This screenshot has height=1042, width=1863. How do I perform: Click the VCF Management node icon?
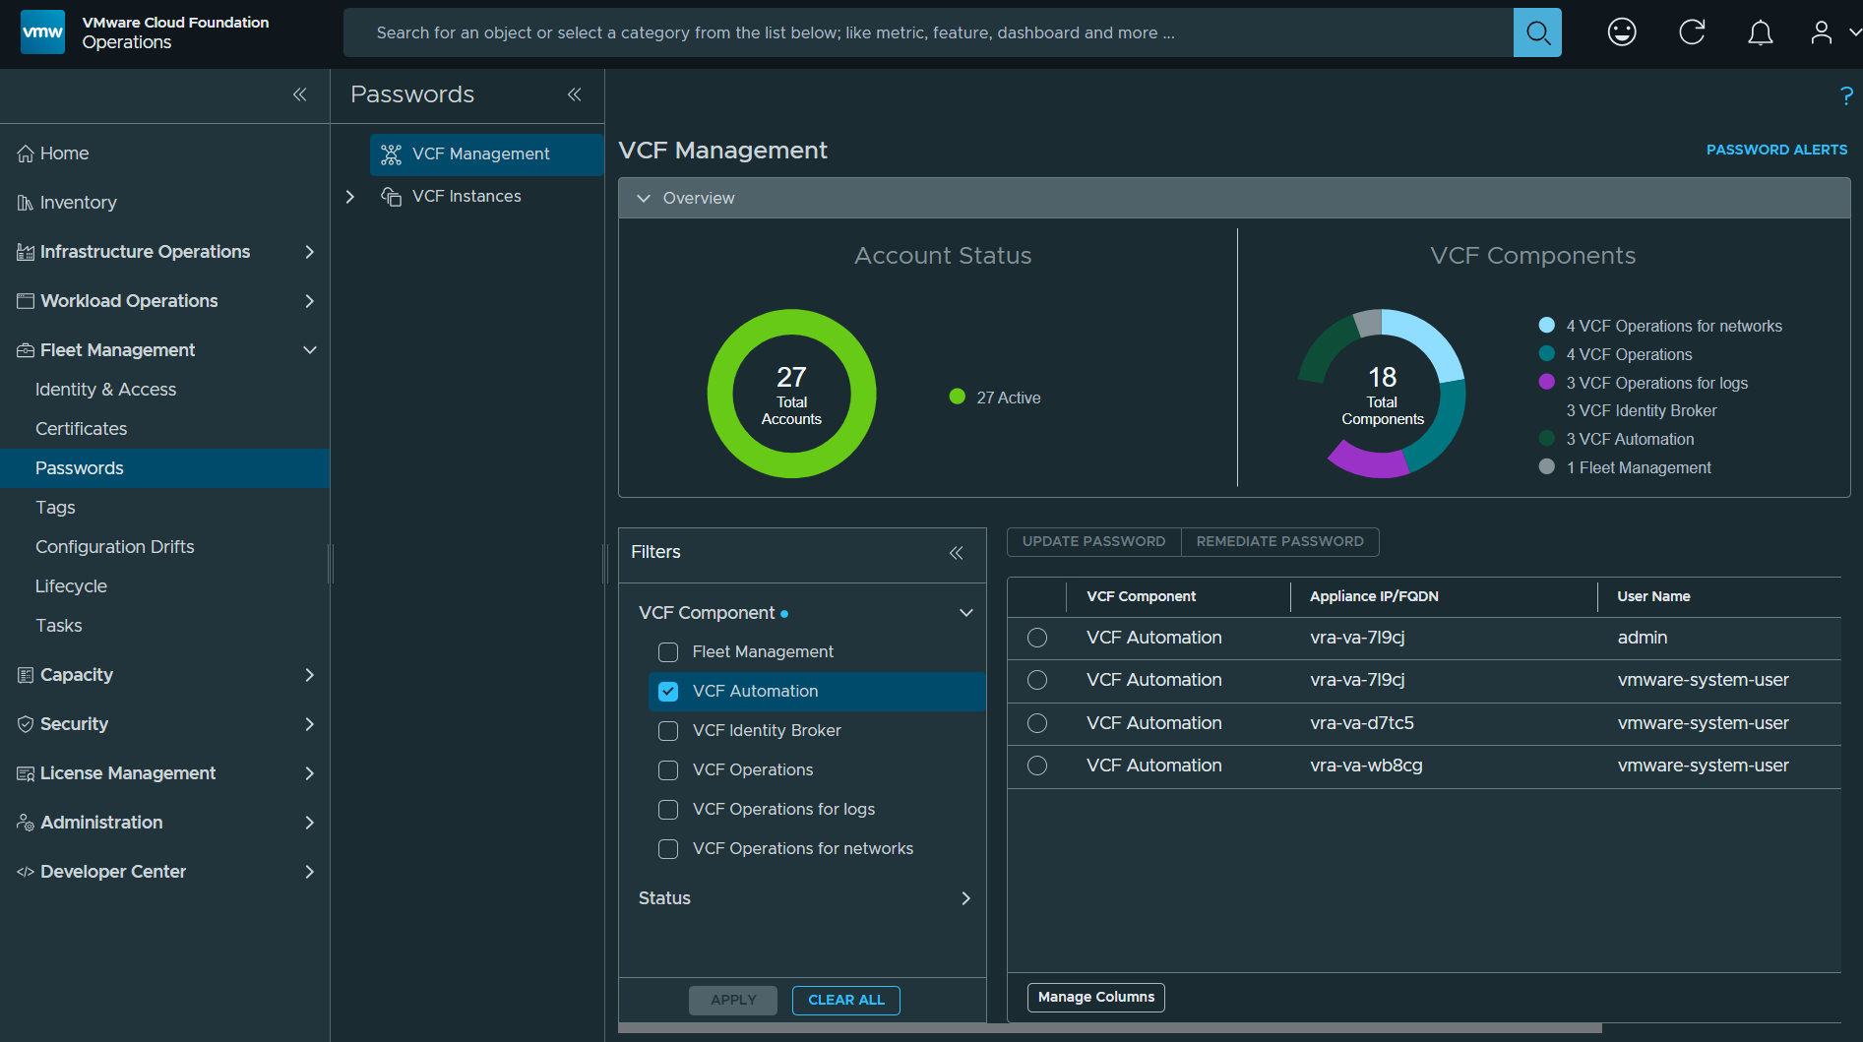coord(391,154)
